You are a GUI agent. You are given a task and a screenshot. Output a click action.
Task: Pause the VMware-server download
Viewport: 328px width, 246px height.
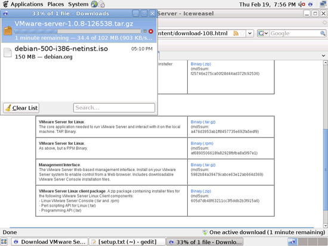[145, 32]
